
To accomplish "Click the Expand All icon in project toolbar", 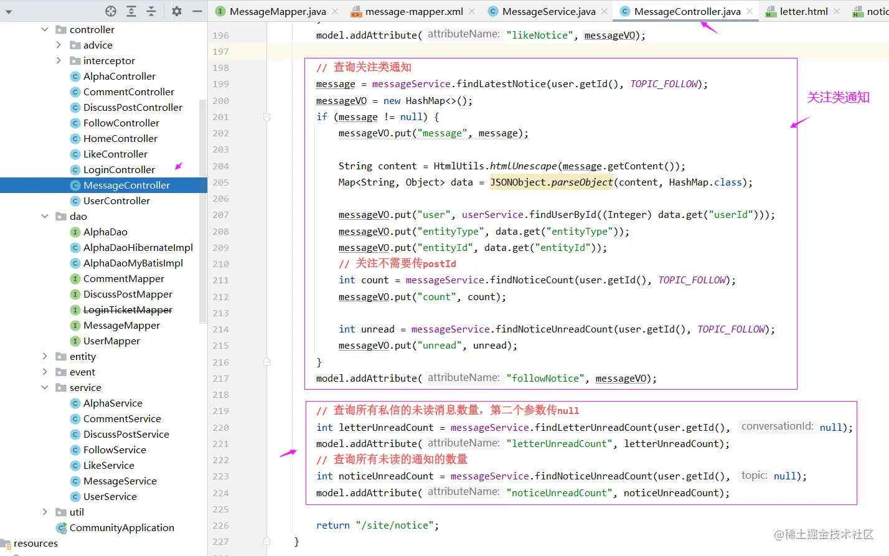I will (x=131, y=11).
